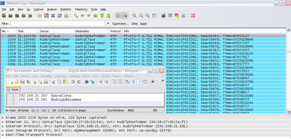The width and height of the screenshot is (291, 139).
Task: Go to specific packet number icon
Action: pos(95,16)
